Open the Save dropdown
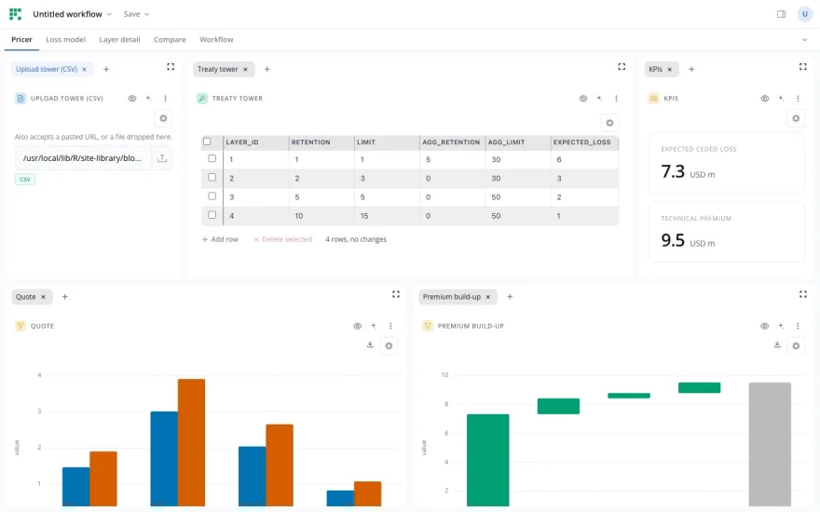The width and height of the screenshot is (820, 512). click(136, 14)
